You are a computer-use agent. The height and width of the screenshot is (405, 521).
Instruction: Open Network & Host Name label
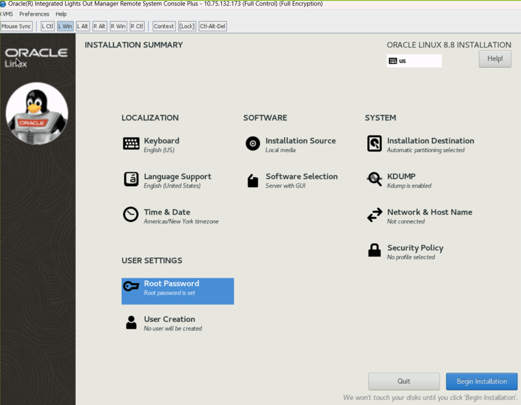tap(430, 212)
